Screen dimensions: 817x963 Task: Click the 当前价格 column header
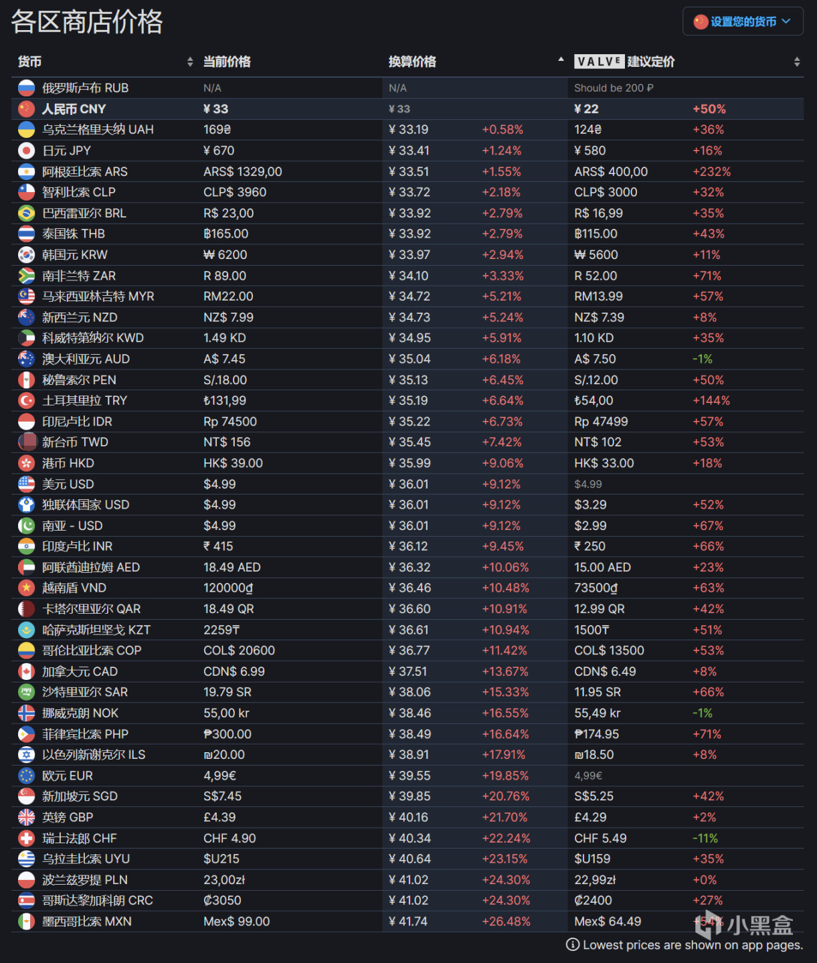[227, 62]
